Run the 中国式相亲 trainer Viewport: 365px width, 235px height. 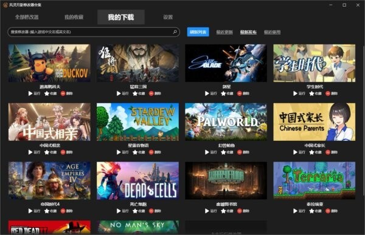coord(34,152)
